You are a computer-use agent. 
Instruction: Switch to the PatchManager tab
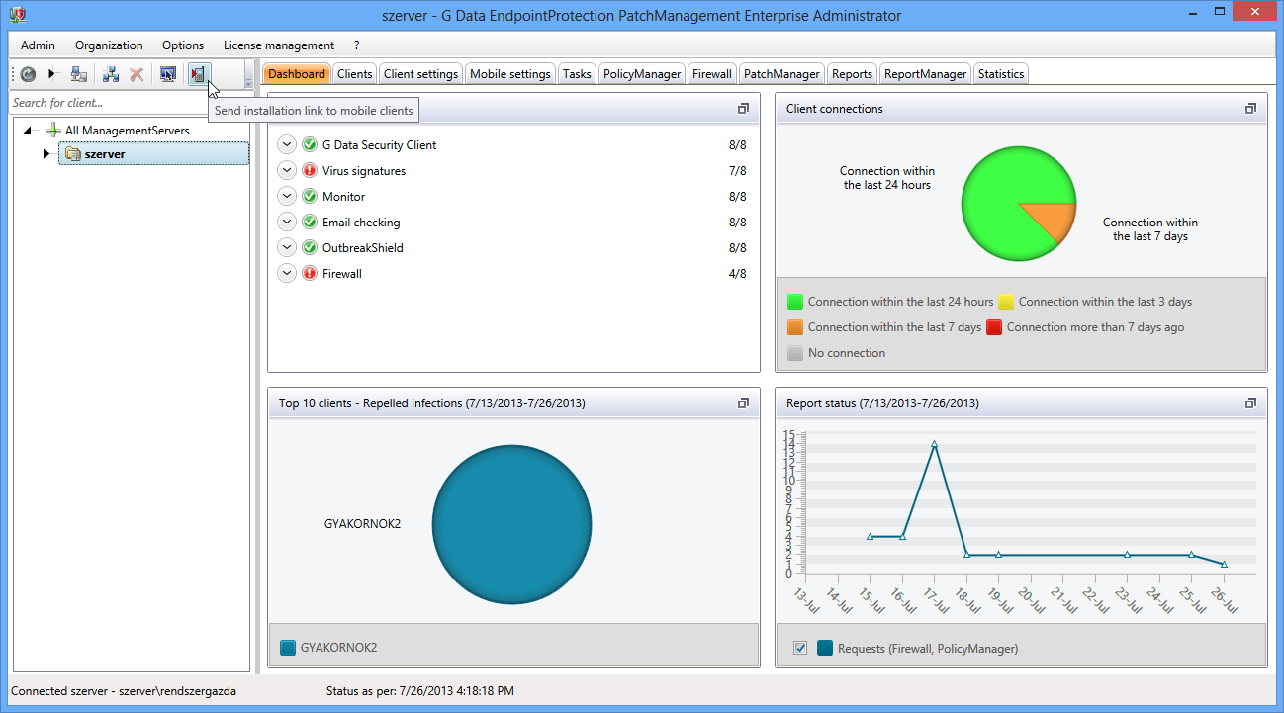(x=781, y=74)
